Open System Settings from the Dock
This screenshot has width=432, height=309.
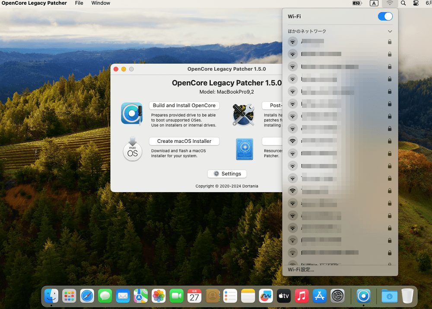(x=337, y=296)
